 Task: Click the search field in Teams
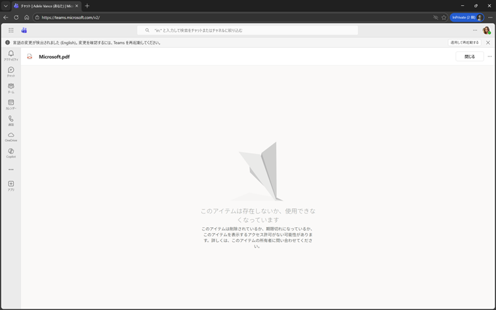[x=248, y=30]
